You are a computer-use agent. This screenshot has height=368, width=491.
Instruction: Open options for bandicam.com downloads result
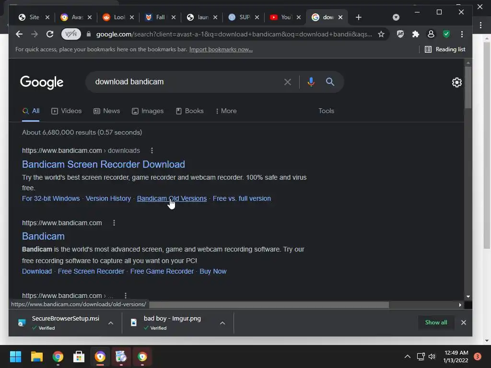pyautogui.click(x=152, y=150)
